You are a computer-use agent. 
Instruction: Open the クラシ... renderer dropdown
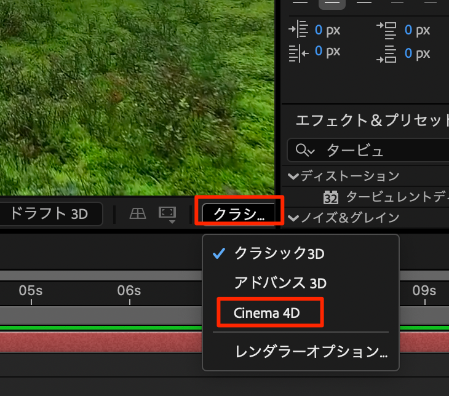pos(239,214)
